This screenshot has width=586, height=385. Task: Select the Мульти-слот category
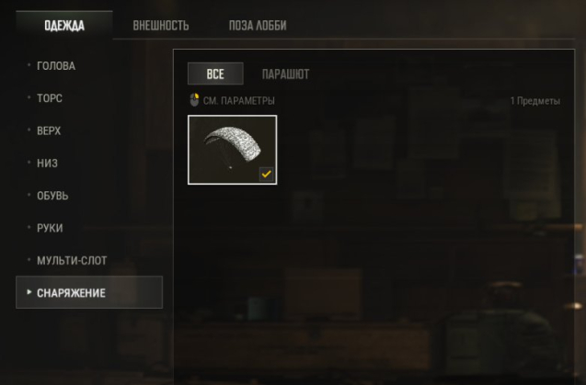pos(72,260)
